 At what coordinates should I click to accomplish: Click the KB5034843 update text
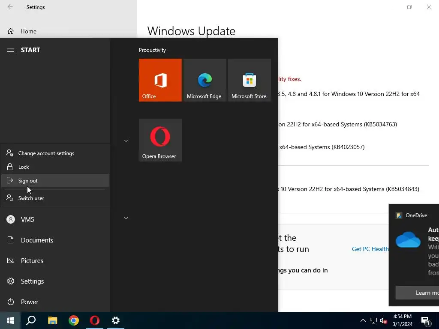(348, 189)
